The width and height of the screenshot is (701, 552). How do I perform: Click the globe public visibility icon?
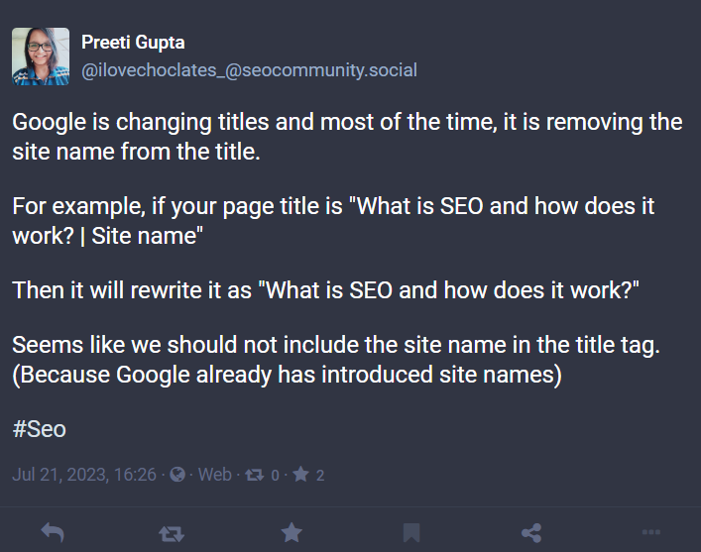pyautogui.click(x=177, y=475)
